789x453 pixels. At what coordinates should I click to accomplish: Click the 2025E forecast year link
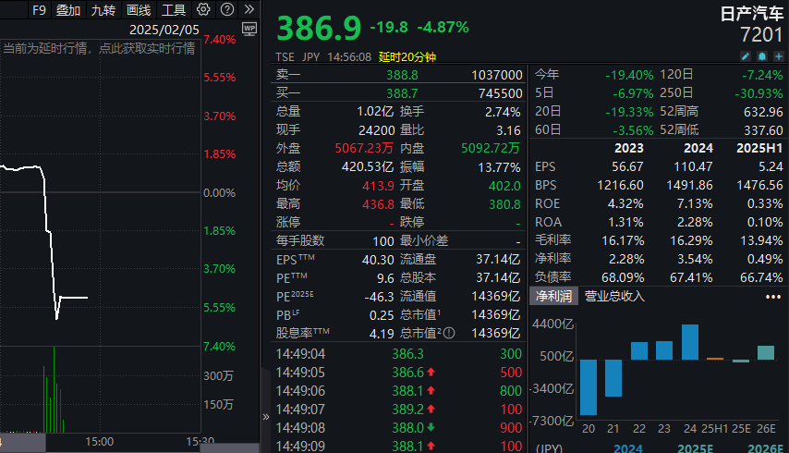[695, 448]
